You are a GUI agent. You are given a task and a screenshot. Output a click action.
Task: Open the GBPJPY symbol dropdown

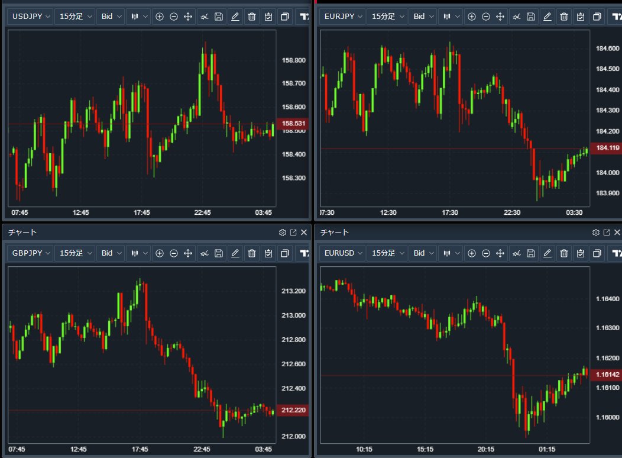(31, 253)
